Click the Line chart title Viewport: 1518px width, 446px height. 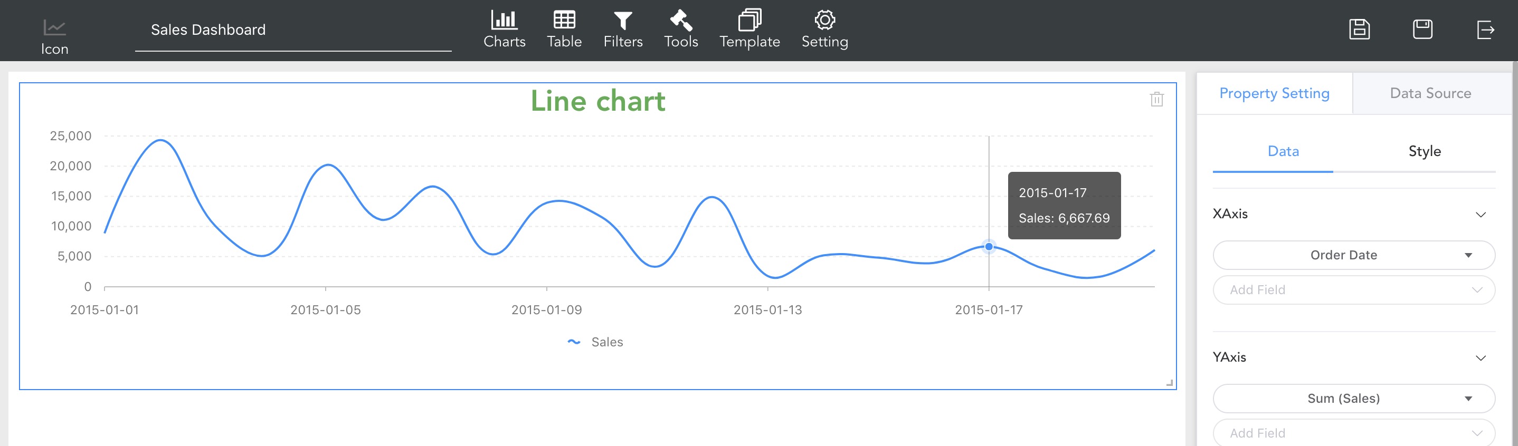click(x=597, y=101)
